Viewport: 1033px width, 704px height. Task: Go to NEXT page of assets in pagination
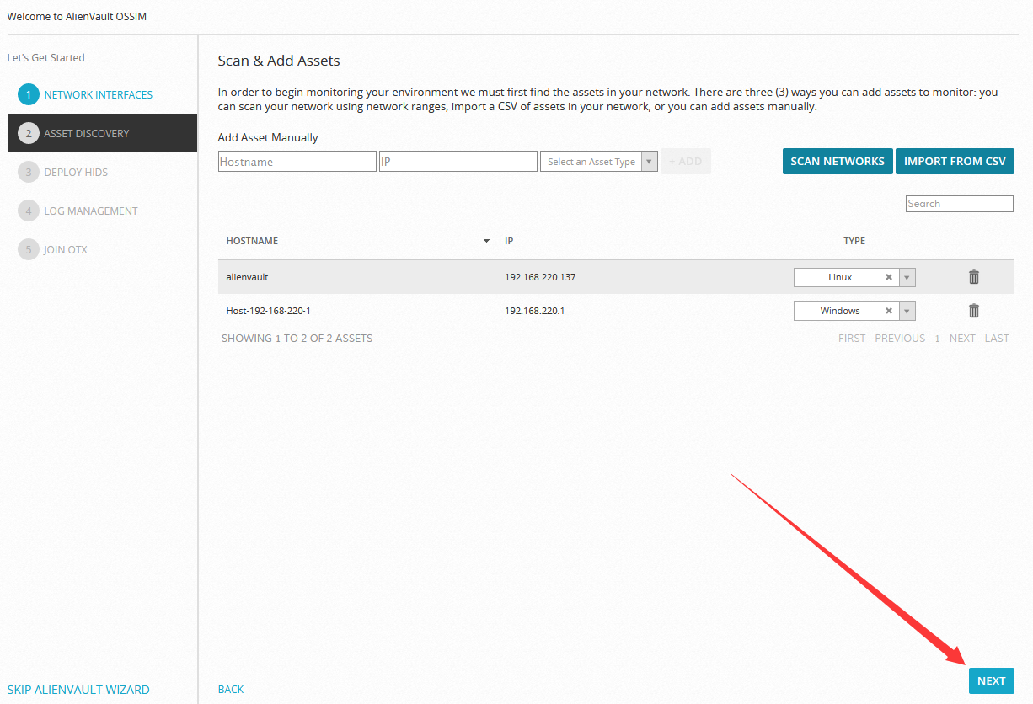[x=962, y=338]
